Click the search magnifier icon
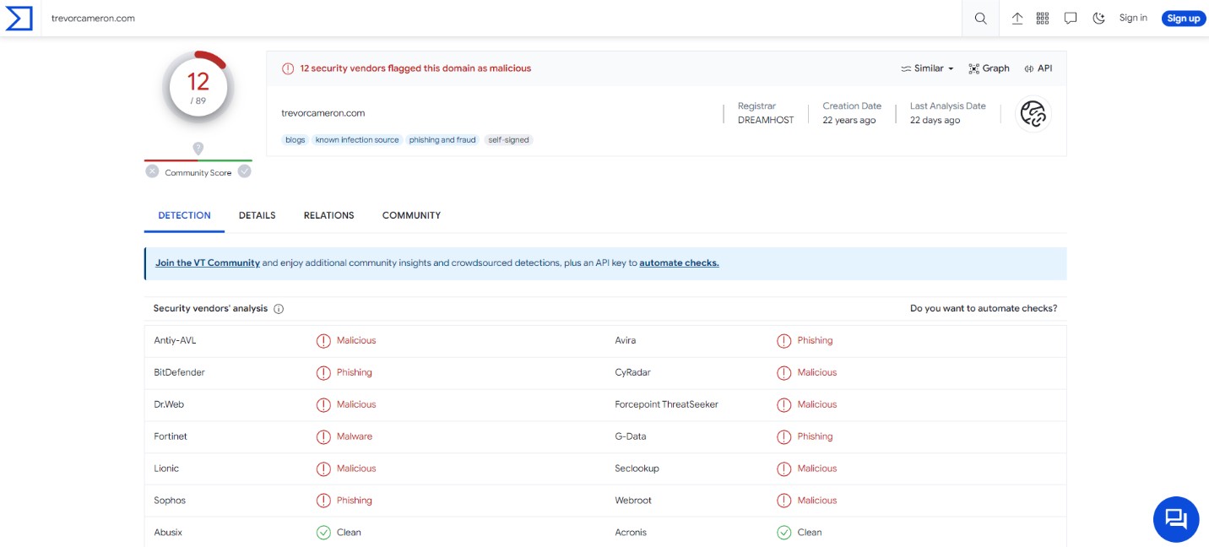Screen dimensions: 1209x547 click(980, 19)
